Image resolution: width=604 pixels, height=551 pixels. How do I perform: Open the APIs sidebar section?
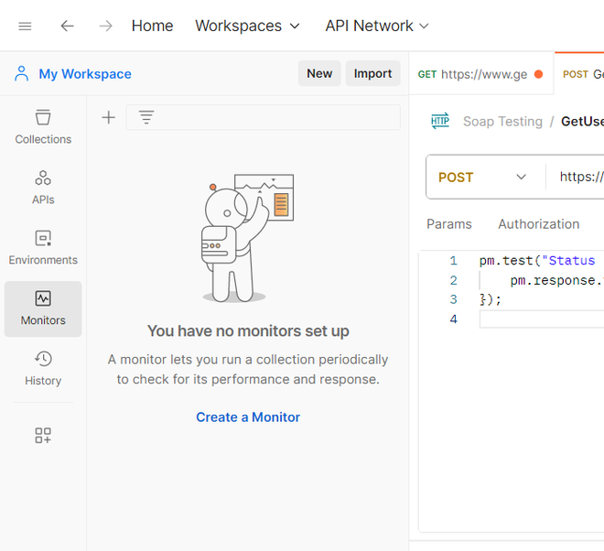pos(43,188)
